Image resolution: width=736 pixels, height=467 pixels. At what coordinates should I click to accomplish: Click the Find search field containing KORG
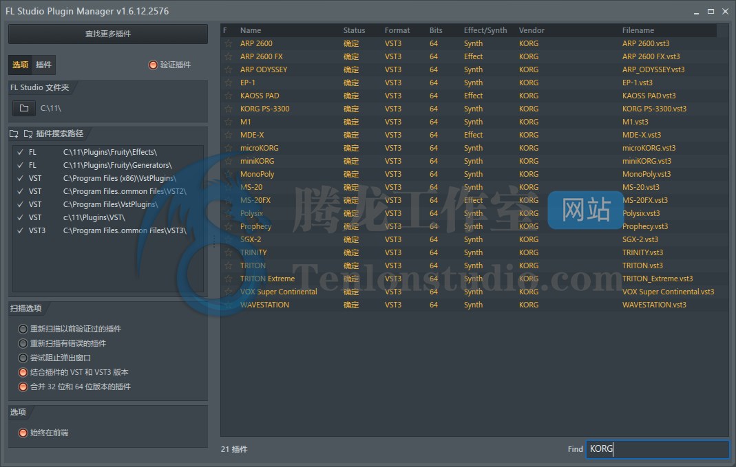click(x=656, y=449)
